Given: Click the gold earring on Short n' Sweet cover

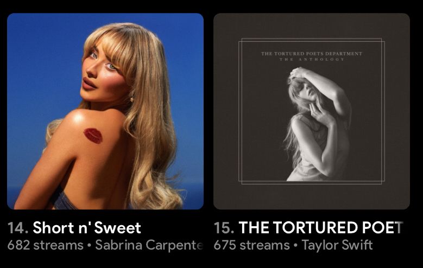Looking at the screenshot, I should pos(132,99).
